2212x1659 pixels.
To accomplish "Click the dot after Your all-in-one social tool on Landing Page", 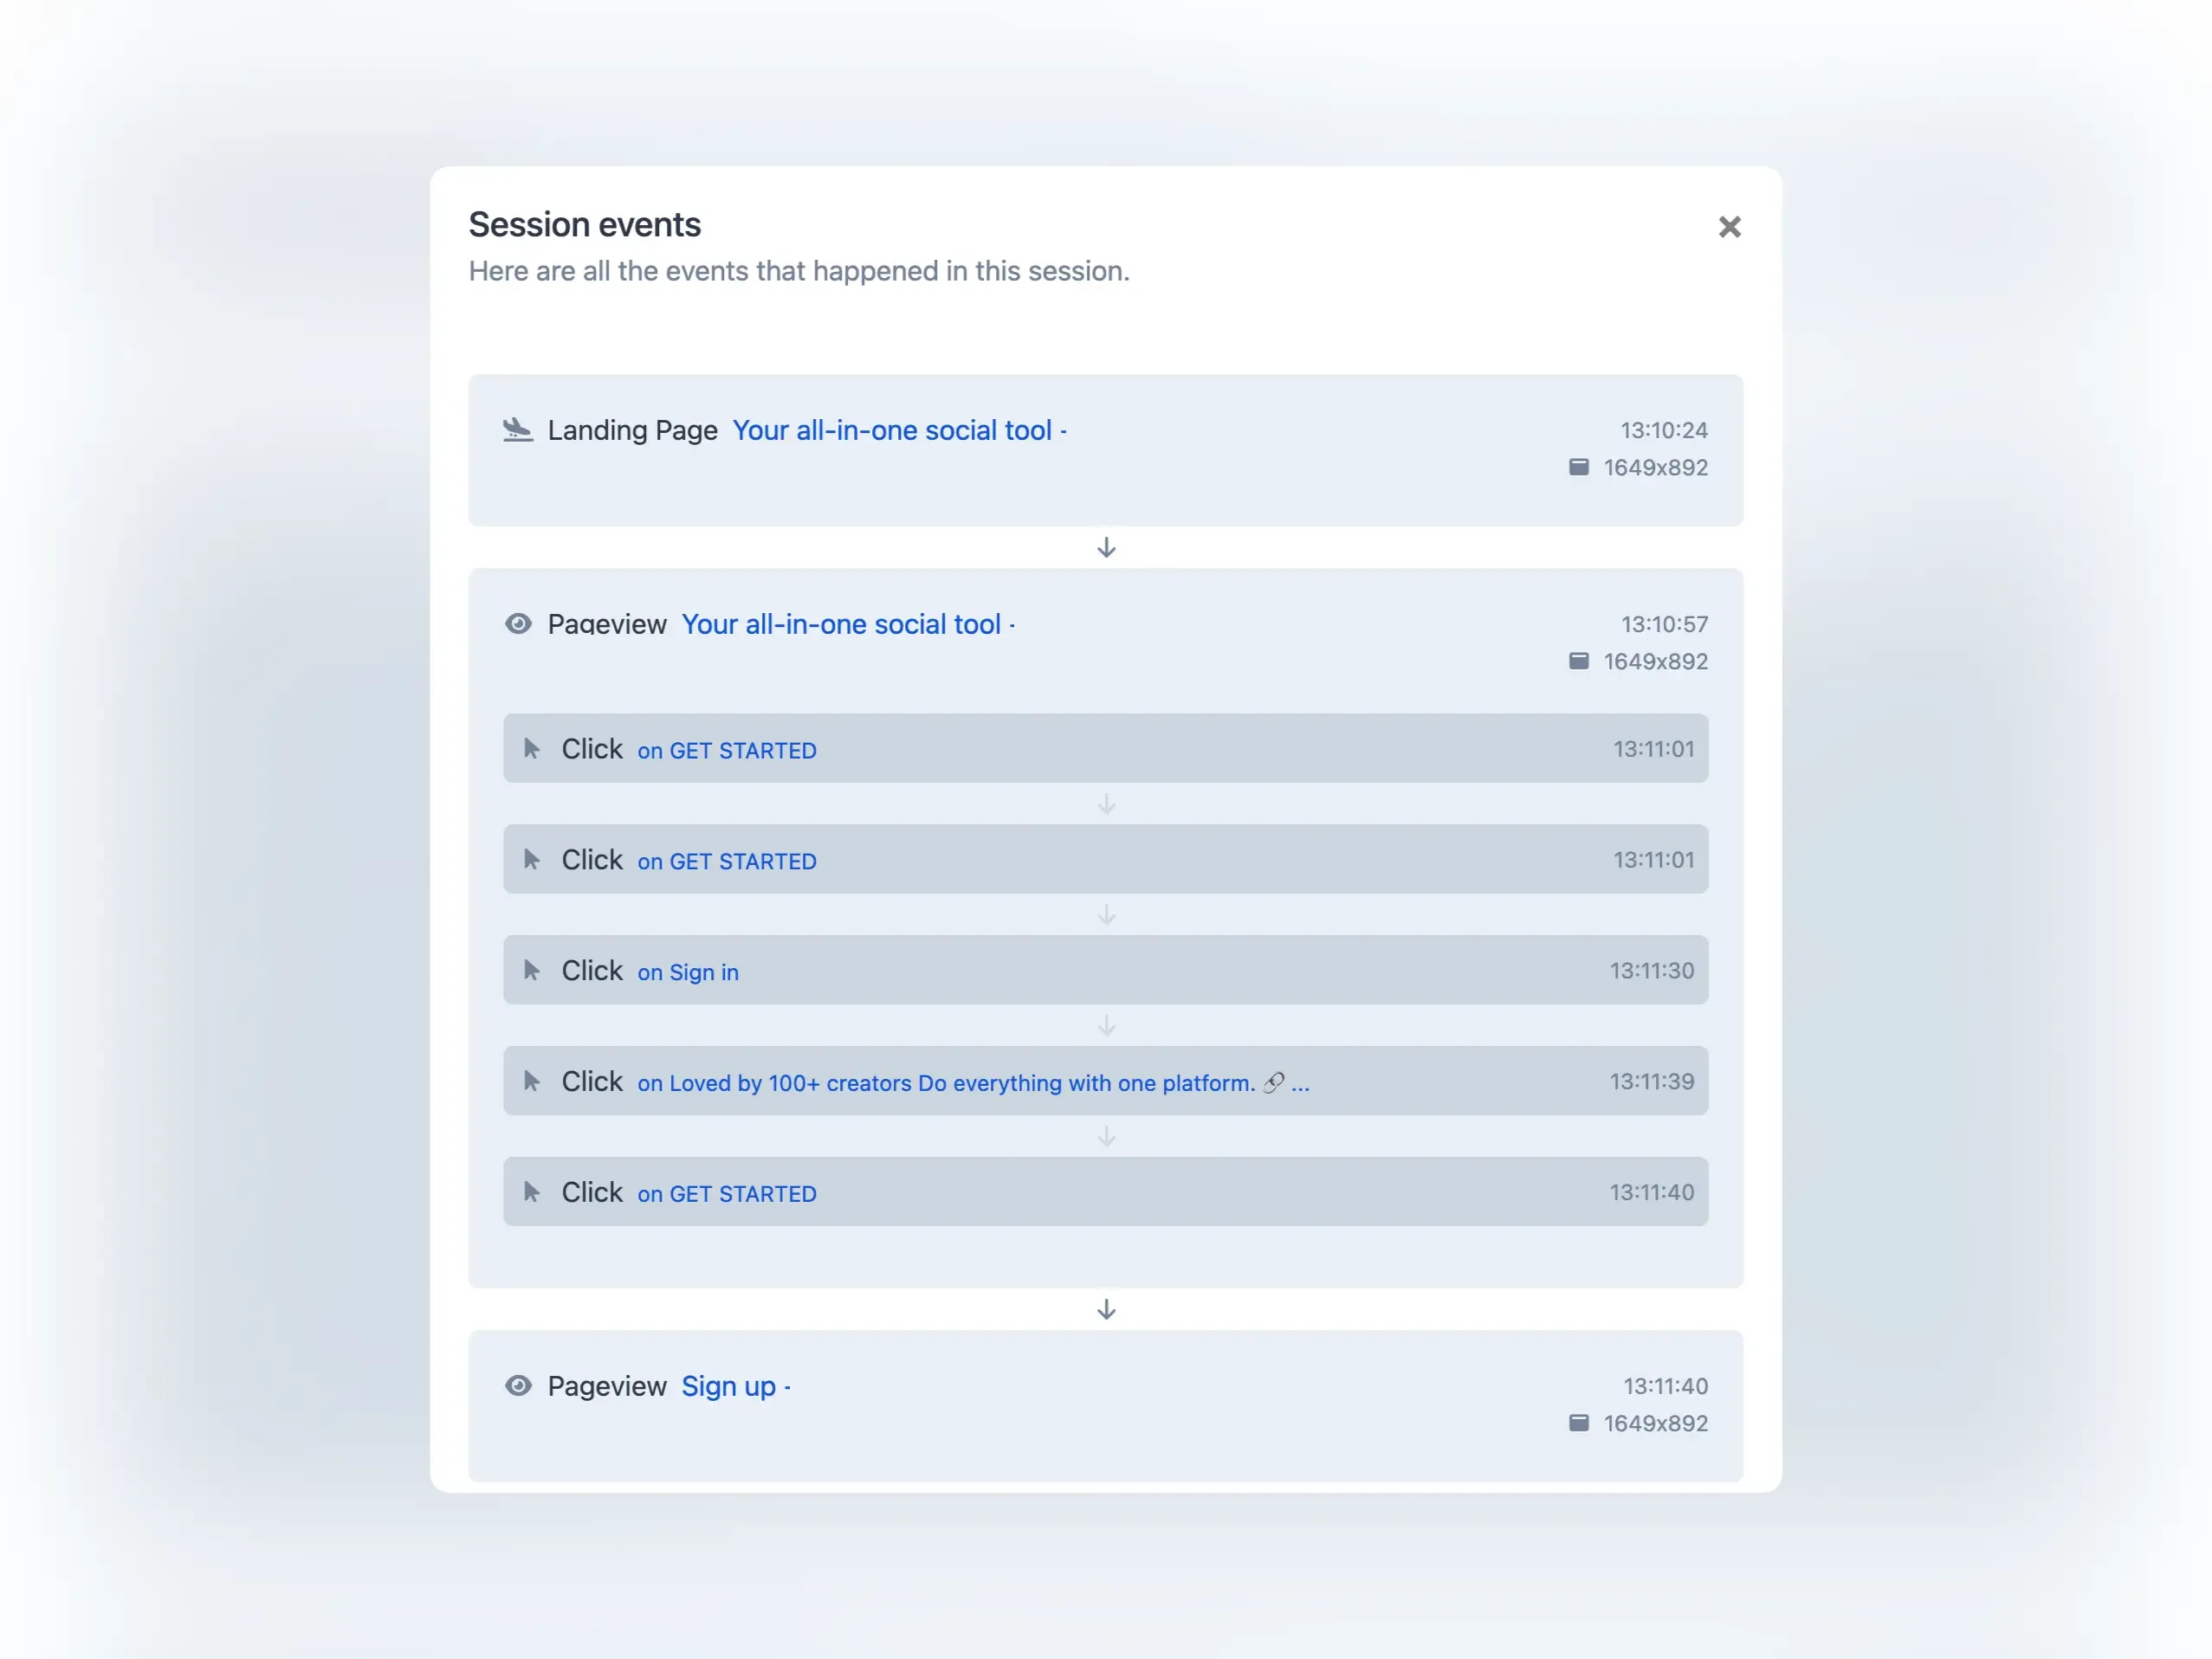I will [x=1064, y=430].
